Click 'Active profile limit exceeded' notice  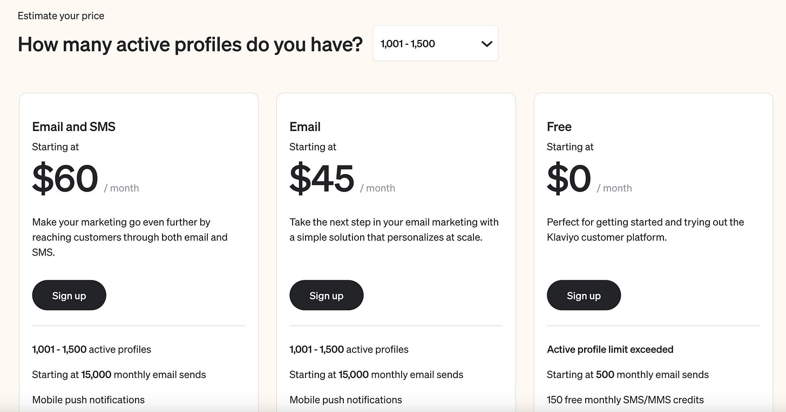point(610,349)
